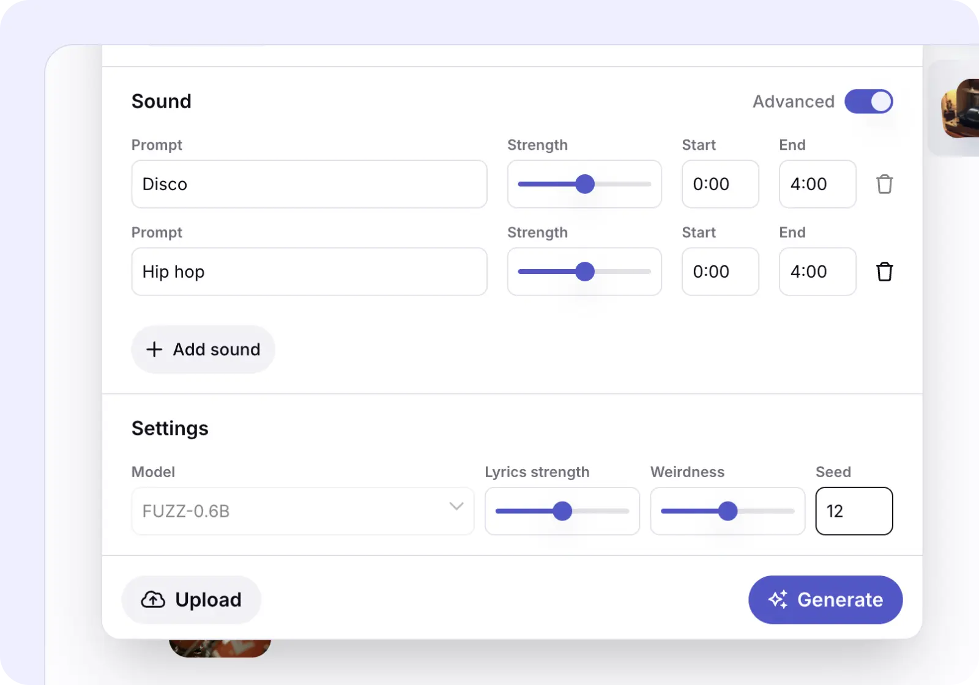This screenshot has width=979, height=685.
Task: Adjust the Weirdness slider
Action: point(728,511)
